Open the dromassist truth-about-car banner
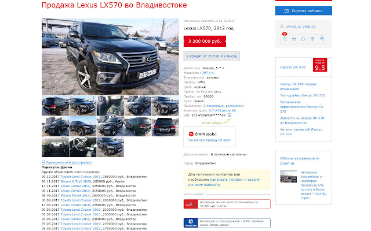The width and height of the screenshot is (371, 231). [x=209, y=137]
